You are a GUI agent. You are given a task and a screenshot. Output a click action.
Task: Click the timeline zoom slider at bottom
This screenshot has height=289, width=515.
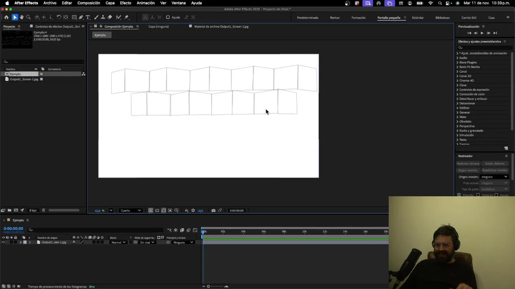pyautogui.click(x=215, y=286)
